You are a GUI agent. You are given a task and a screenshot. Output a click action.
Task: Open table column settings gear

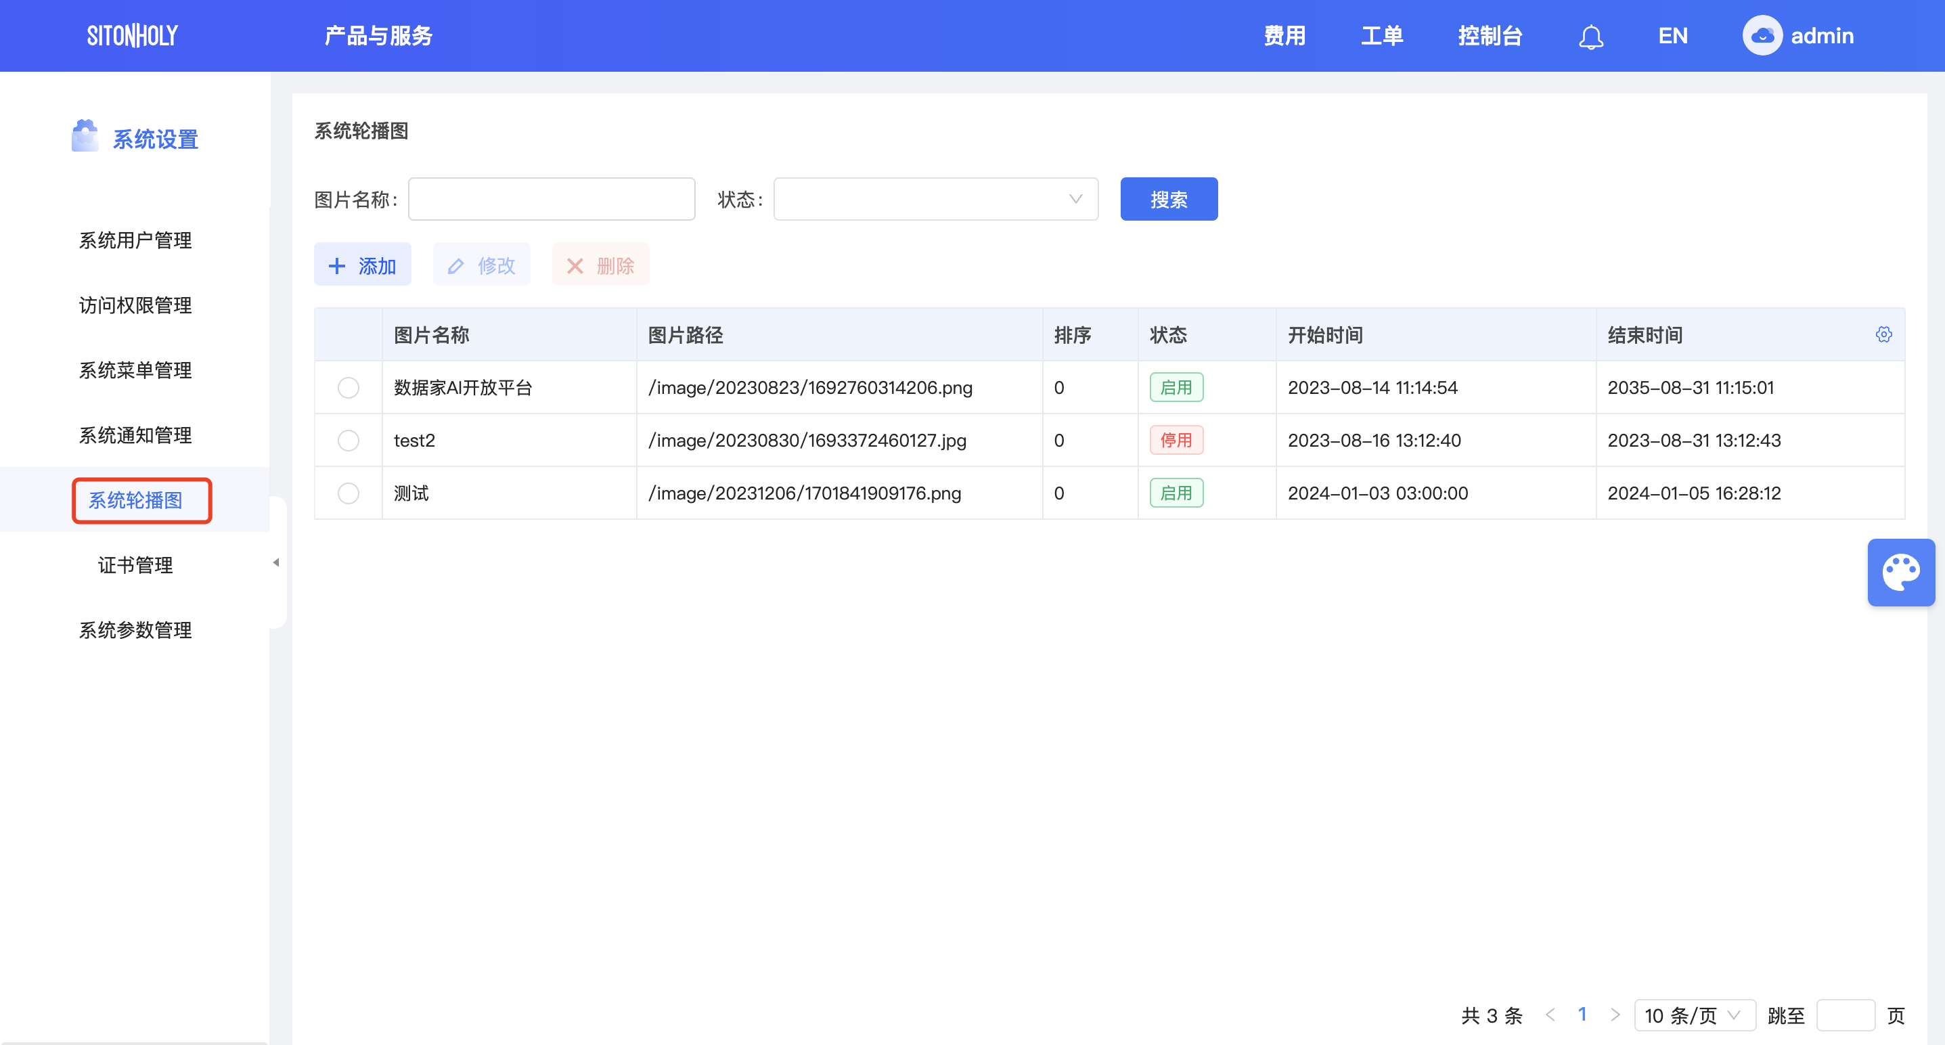(1883, 334)
